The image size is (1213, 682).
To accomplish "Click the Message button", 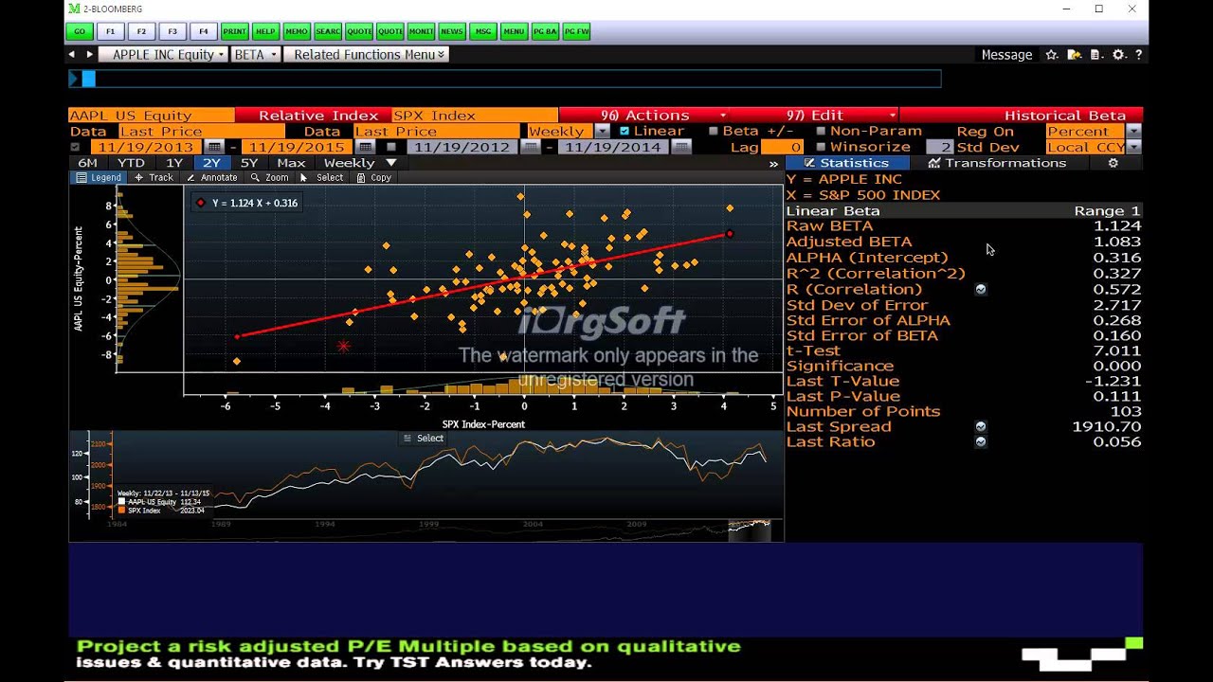I will [1006, 55].
